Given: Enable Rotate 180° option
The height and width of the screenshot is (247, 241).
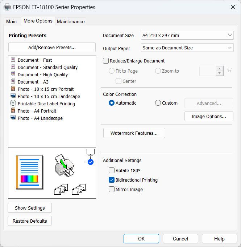Looking at the screenshot, I should pos(112,170).
